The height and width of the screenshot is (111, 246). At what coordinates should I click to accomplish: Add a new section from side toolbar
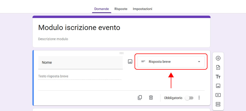point(218,104)
